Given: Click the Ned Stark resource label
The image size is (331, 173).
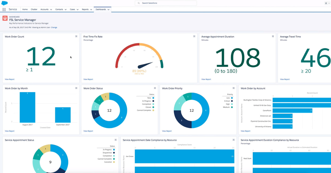Looking at the screenshot, I should tap(247, 158).
